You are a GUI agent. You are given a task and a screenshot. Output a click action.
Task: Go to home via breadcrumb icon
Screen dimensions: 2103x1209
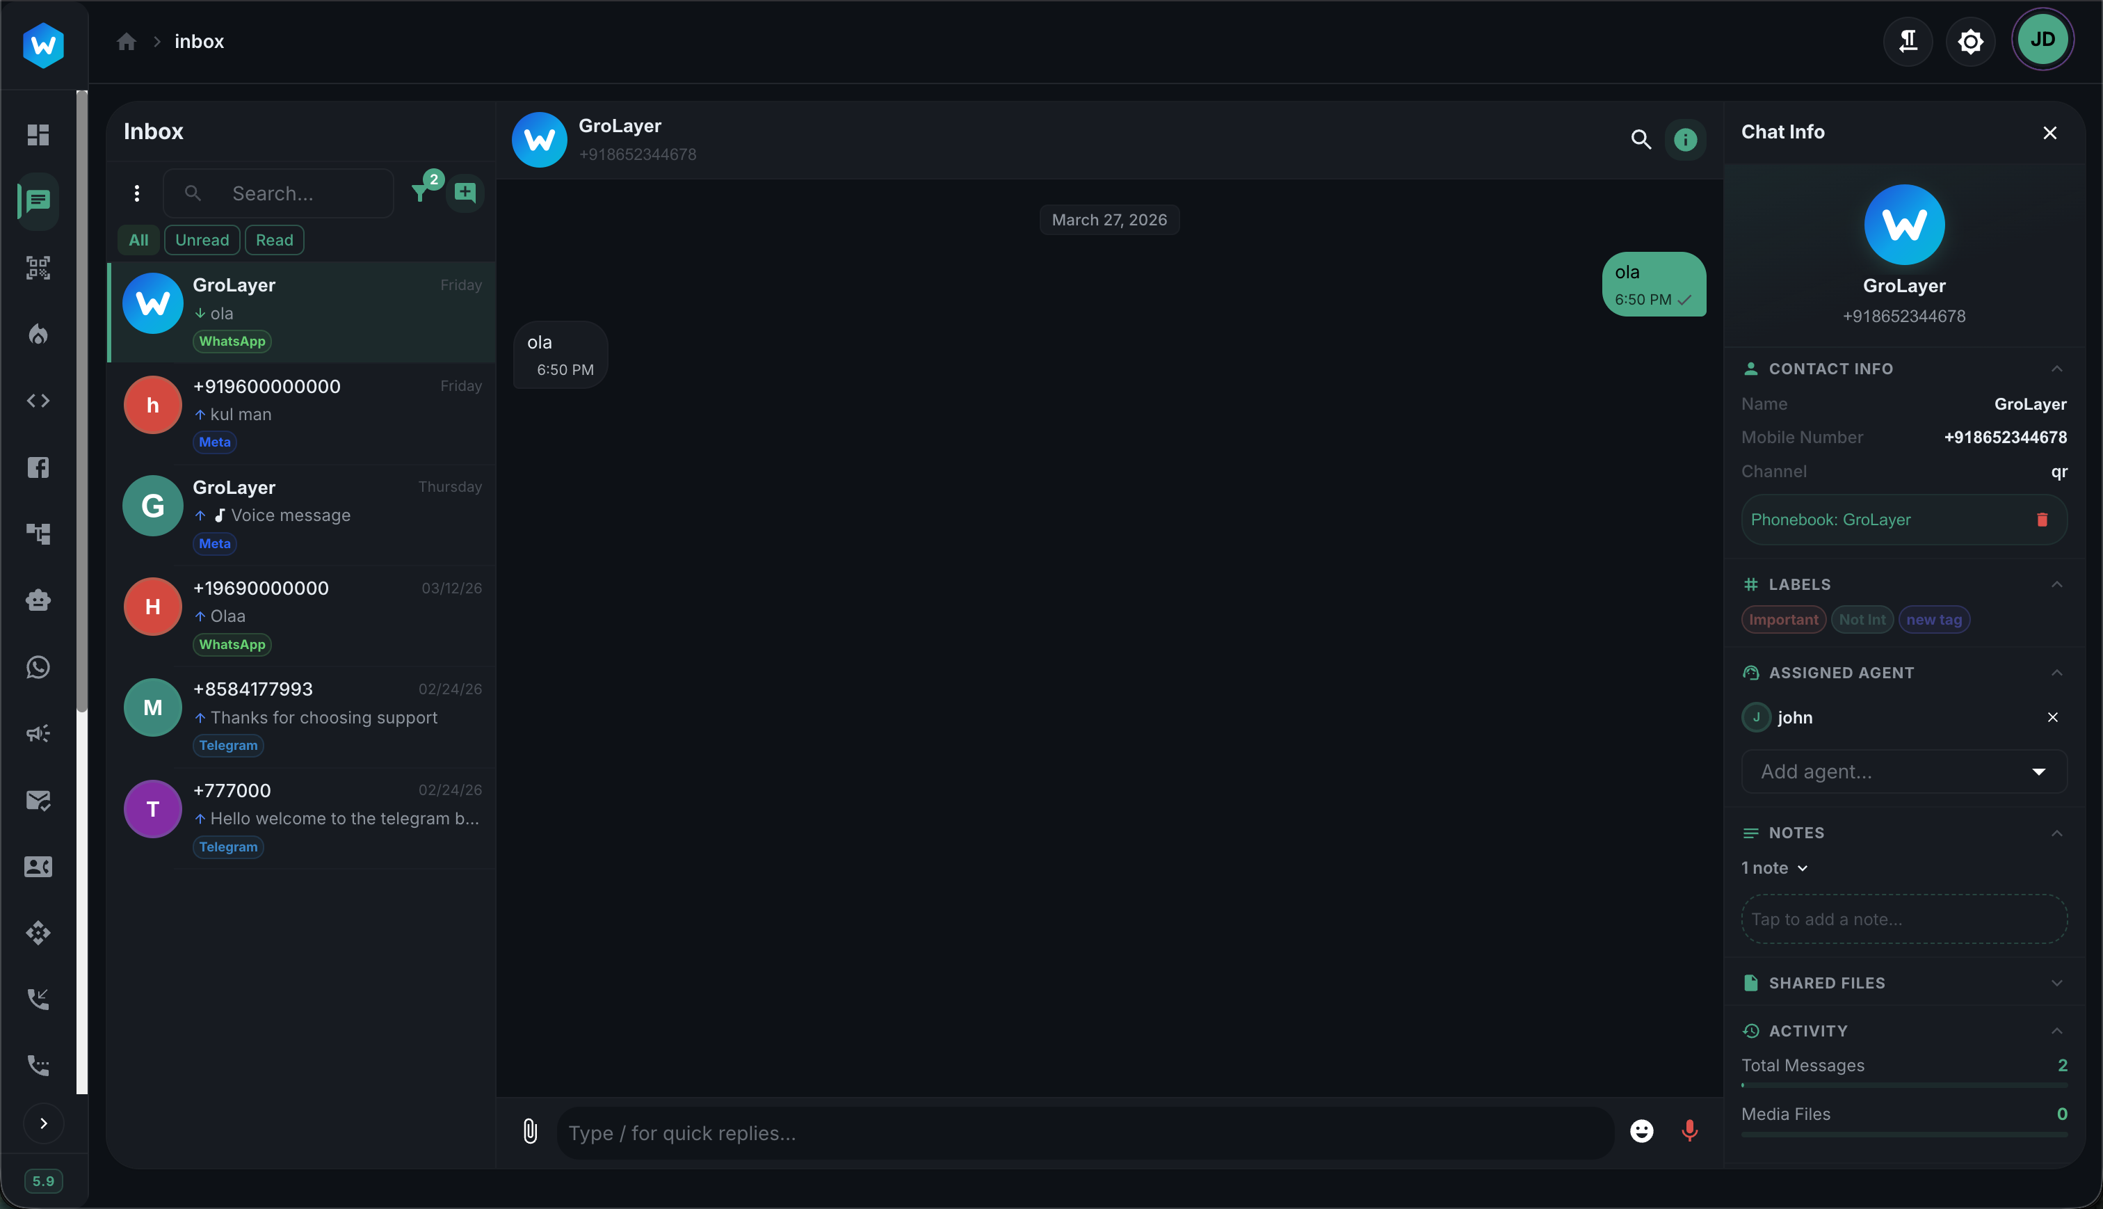126,42
